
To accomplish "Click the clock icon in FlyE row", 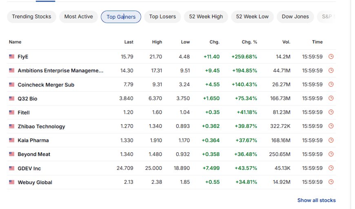I will (331, 57).
